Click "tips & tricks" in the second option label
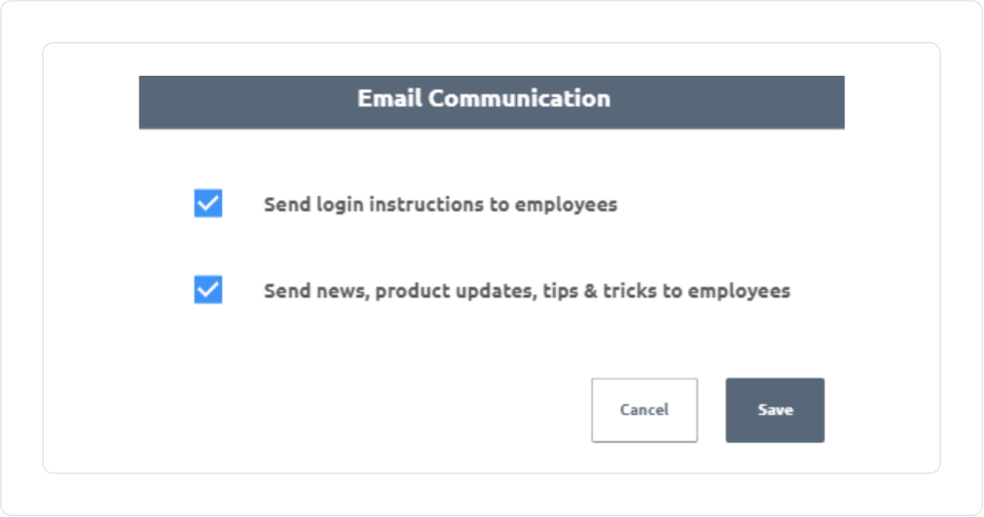Viewport: 984px width, 517px height. click(x=600, y=291)
